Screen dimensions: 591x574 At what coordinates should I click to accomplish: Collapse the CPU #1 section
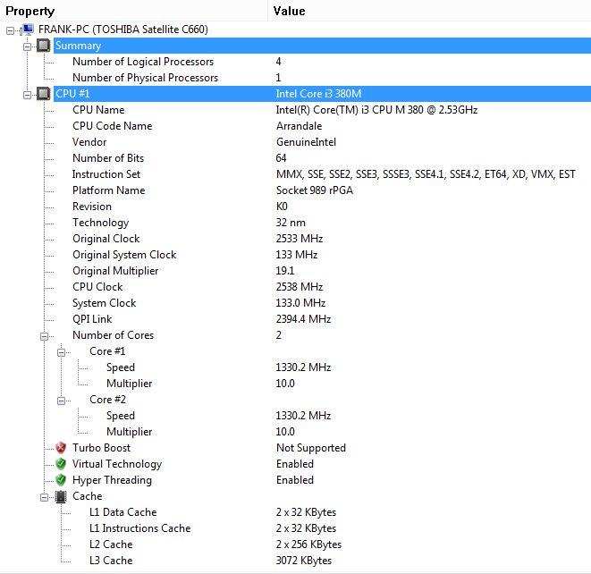pos(27,95)
